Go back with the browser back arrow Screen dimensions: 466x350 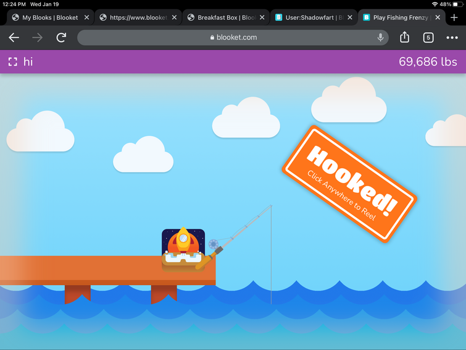tap(14, 38)
